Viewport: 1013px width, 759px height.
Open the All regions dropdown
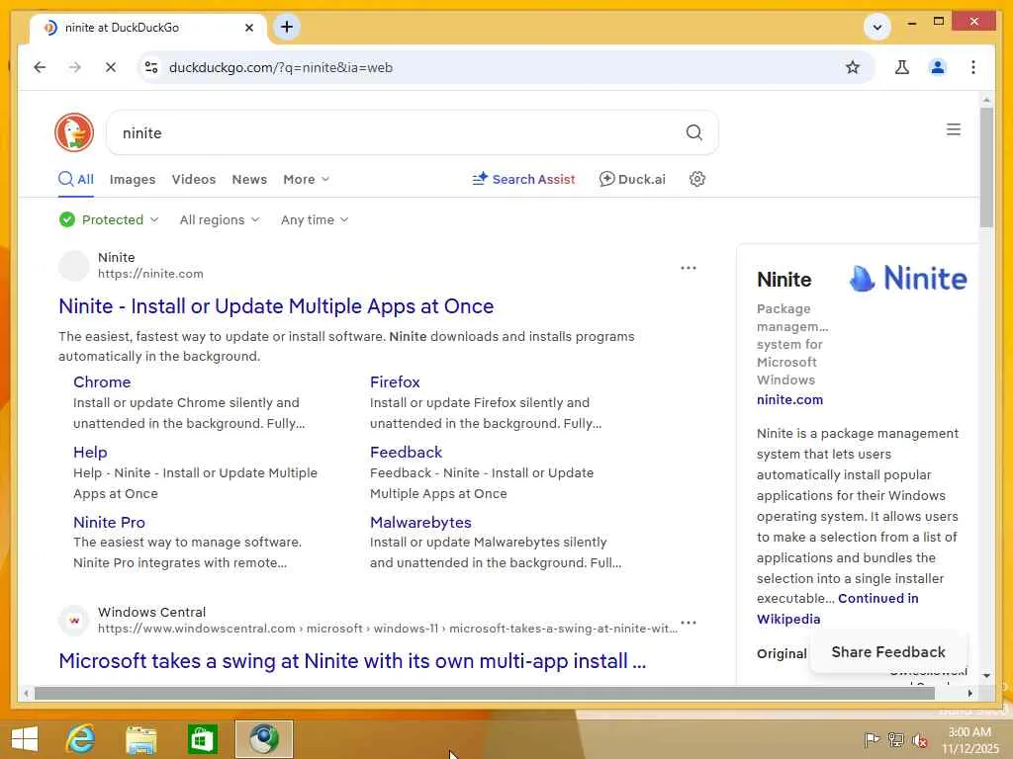pos(220,219)
